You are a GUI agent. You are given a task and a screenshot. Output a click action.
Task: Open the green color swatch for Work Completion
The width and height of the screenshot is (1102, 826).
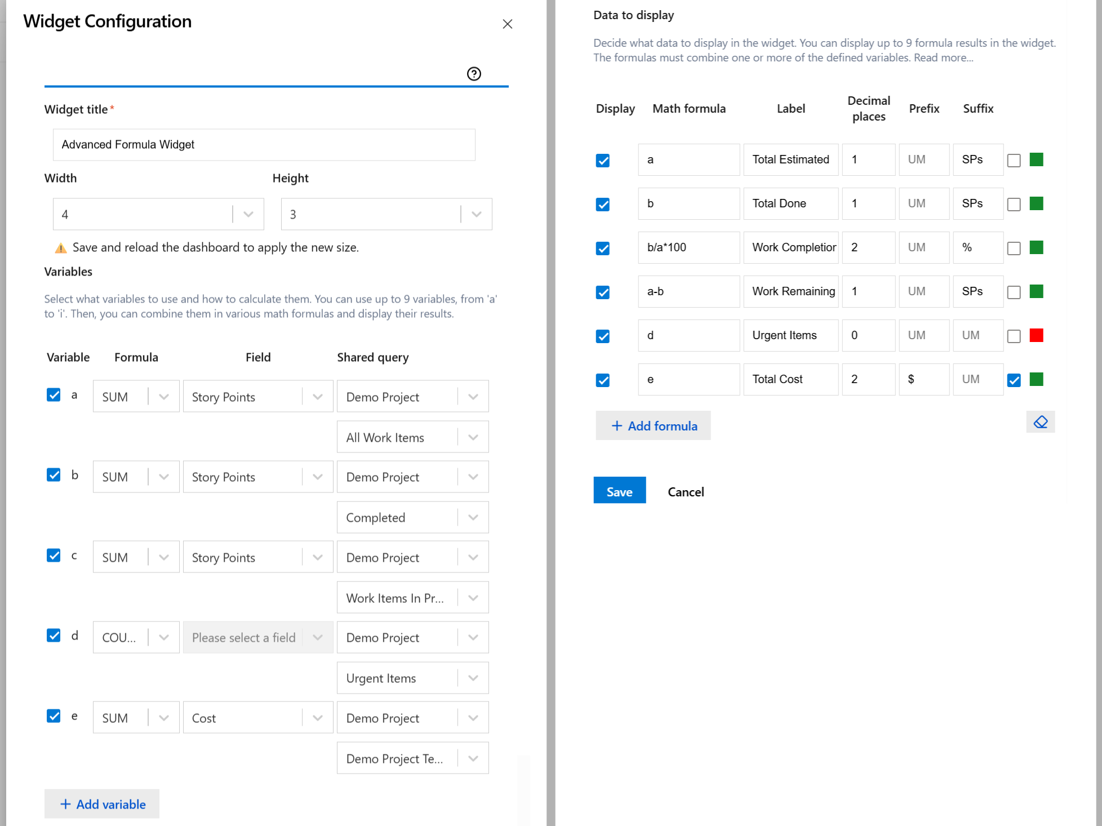(x=1036, y=247)
